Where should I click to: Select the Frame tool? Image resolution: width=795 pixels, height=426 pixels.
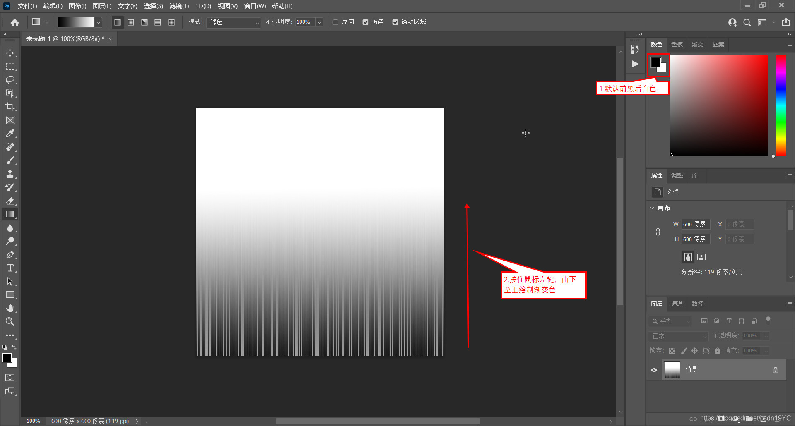pyautogui.click(x=10, y=120)
